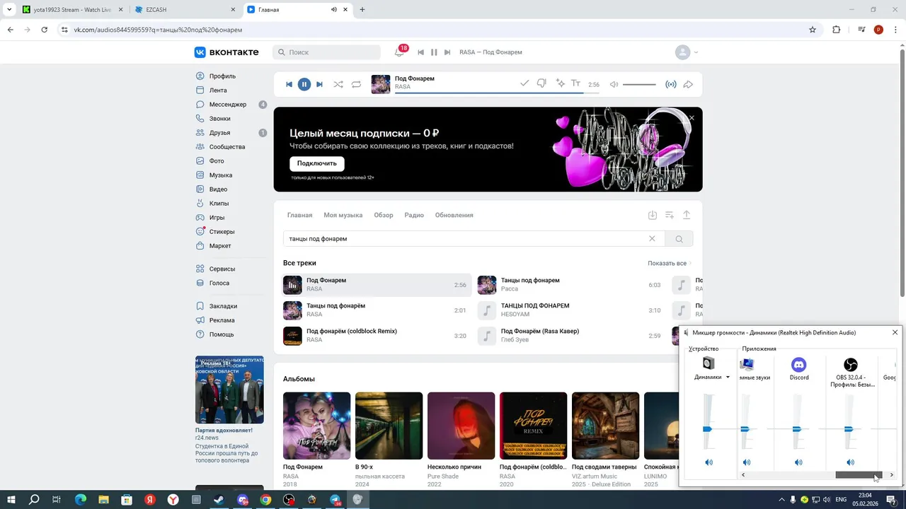Click the added-to-music checkmark icon
The image size is (906, 509).
coord(524,83)
